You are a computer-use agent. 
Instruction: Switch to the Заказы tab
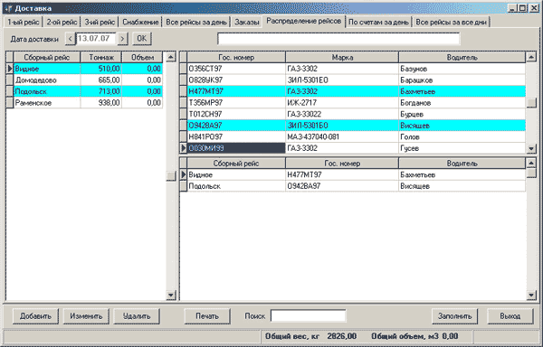(x=246, y=22)
